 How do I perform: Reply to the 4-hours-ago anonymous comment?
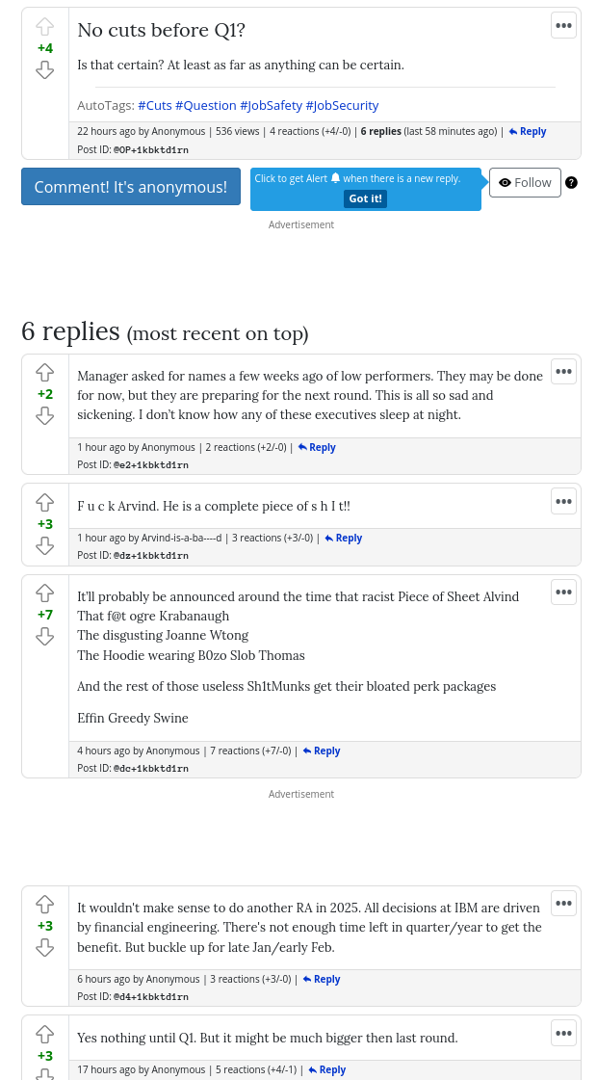coord(322,751)
